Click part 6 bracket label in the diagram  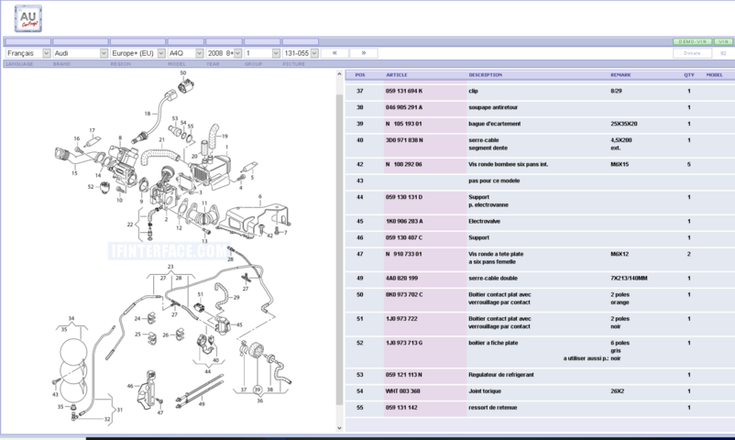[259, 197]
